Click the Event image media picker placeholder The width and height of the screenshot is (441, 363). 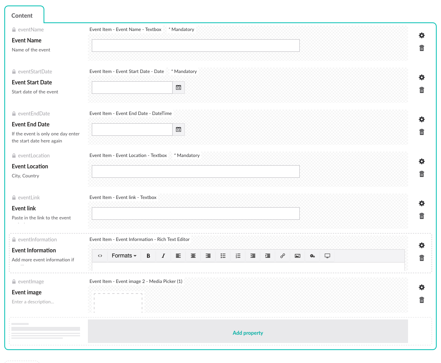(118, 303)
